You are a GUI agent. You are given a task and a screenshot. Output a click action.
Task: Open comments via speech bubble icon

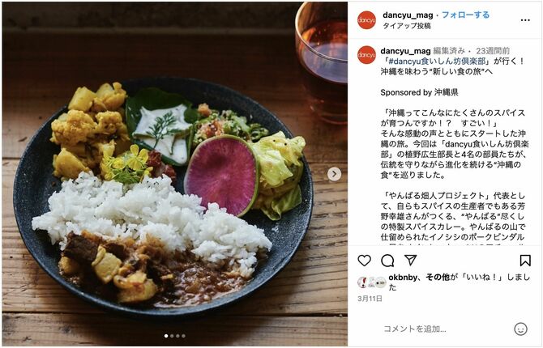click(x=387, y=261)
